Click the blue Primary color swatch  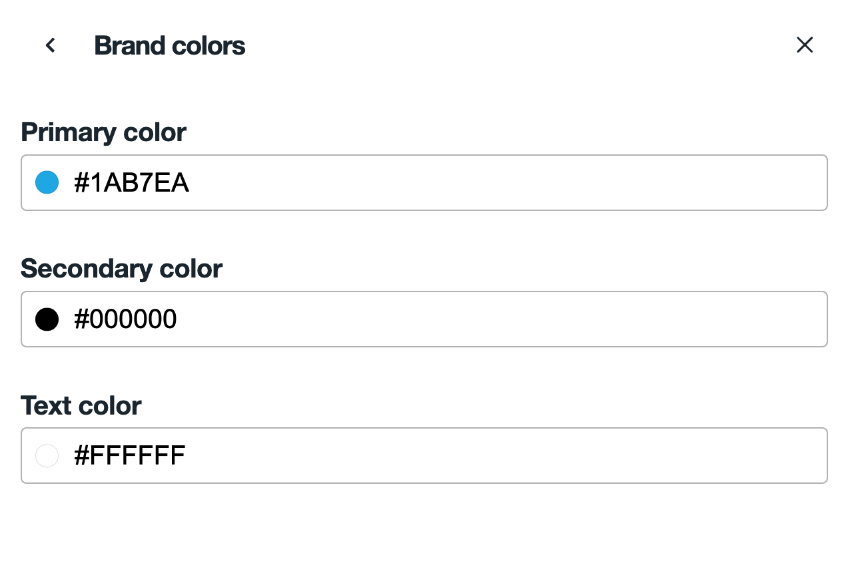(x=47, y=182)
